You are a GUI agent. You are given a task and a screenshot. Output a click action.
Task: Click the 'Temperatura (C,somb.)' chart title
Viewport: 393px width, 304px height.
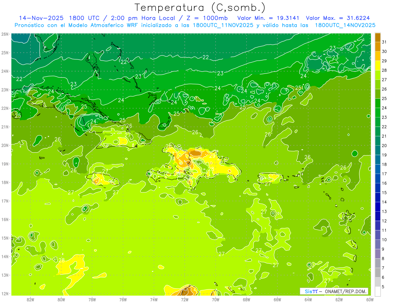[200, 7]
